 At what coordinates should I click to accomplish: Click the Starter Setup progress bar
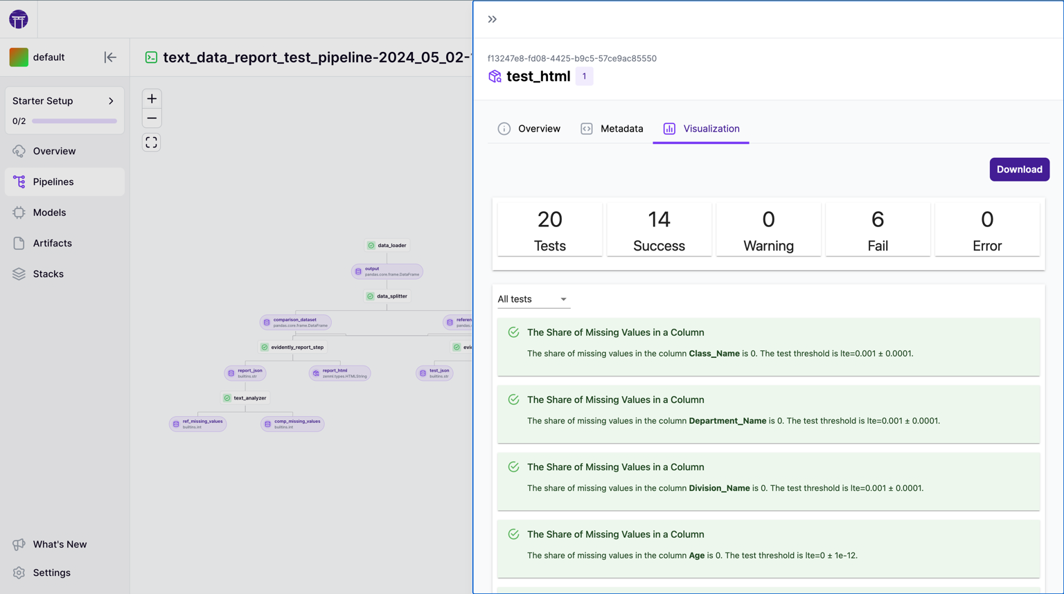coord(74,121)
